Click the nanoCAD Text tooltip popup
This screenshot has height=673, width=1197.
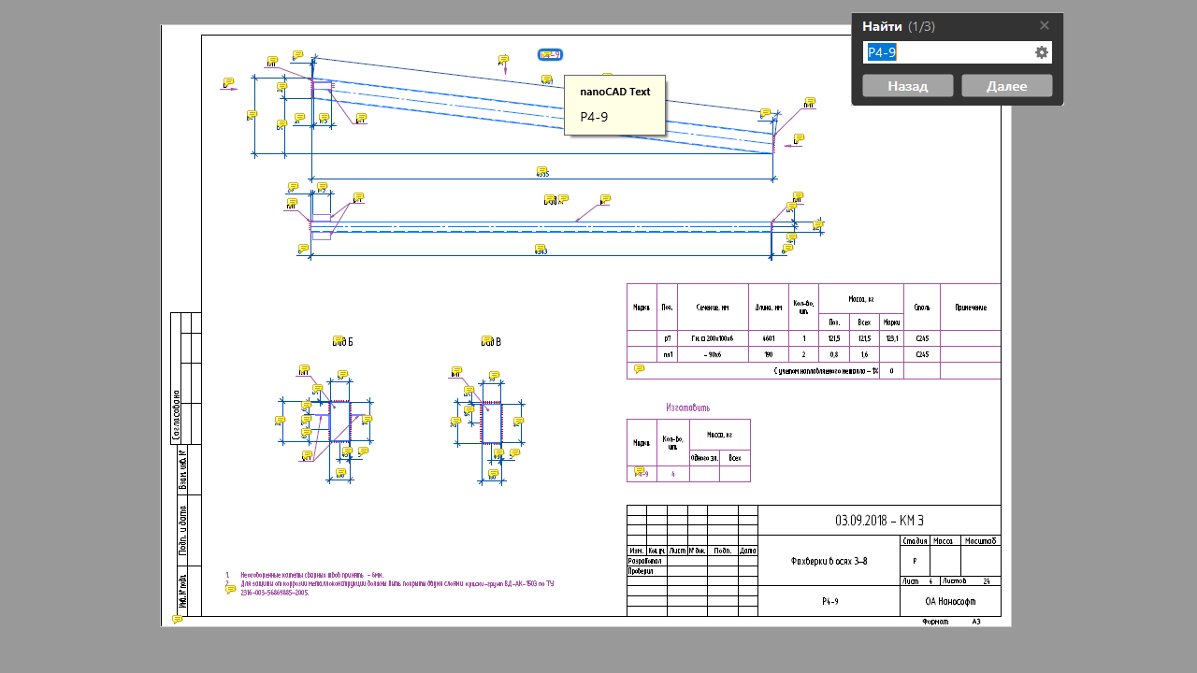(614, 105)
